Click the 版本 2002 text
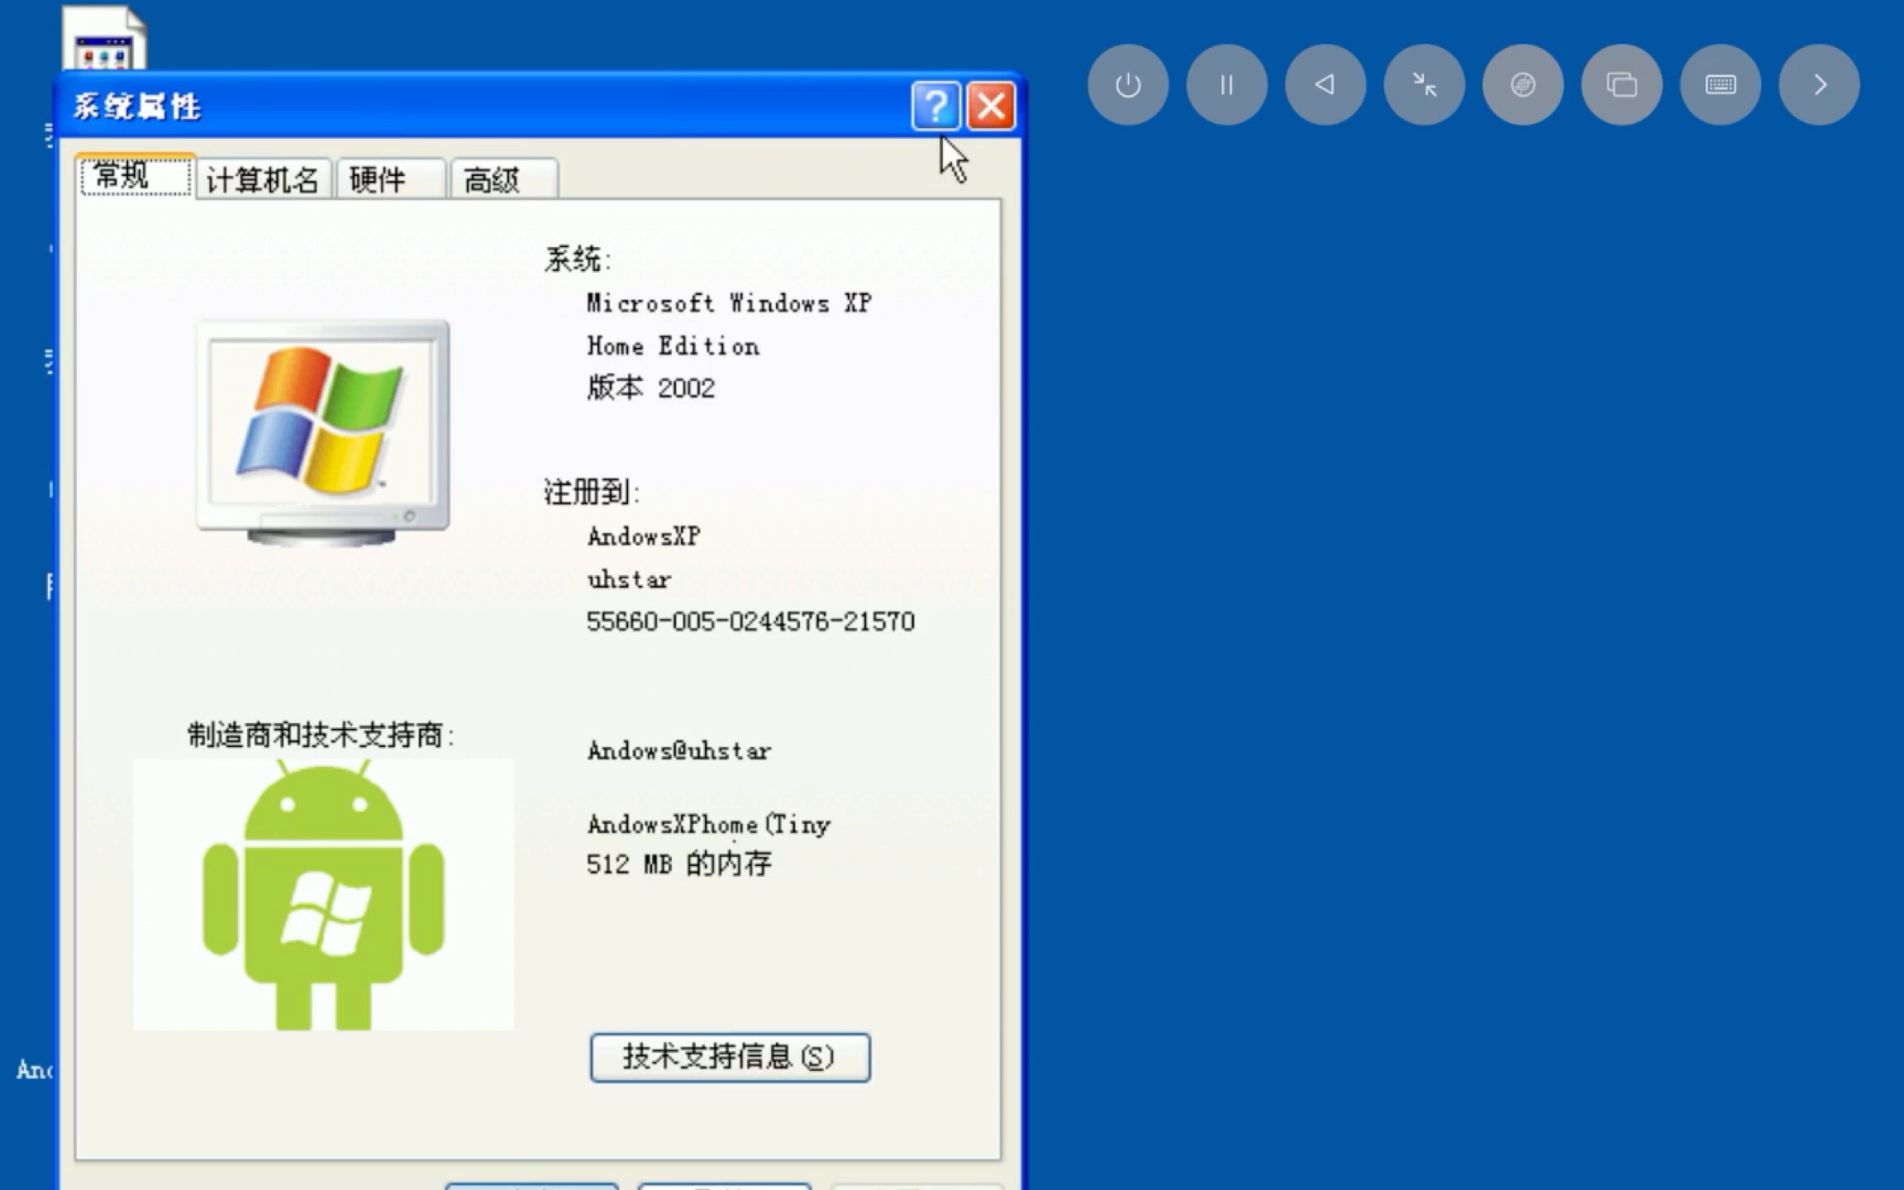The width and height of the screenshot is (1904, 1190). [650, 388]
